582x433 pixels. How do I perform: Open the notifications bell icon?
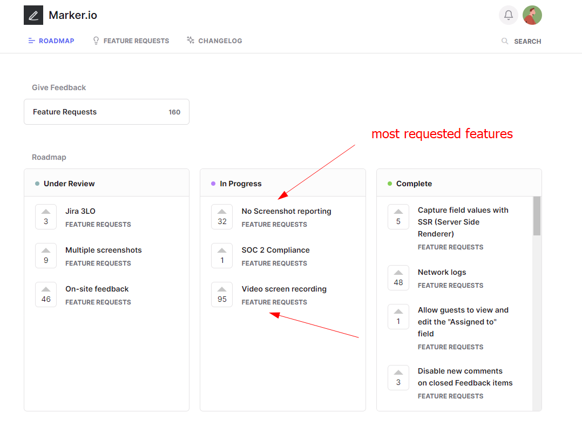(508, 15)
